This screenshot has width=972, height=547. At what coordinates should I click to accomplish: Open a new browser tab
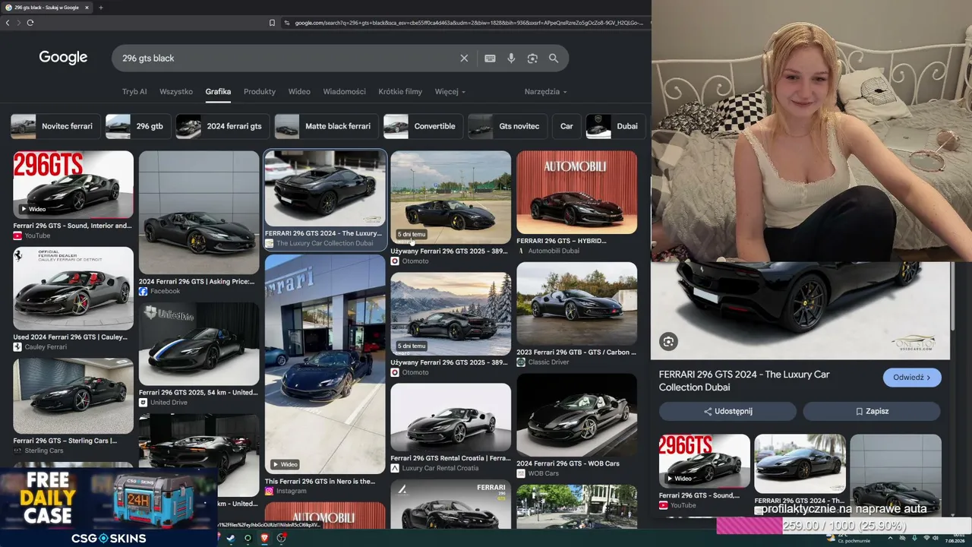tap(100, 8)
